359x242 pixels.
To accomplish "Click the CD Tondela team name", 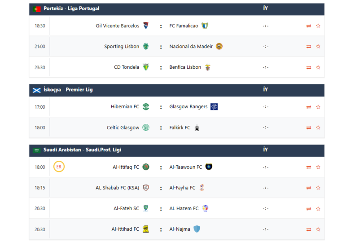I will [x=126, y=67].
